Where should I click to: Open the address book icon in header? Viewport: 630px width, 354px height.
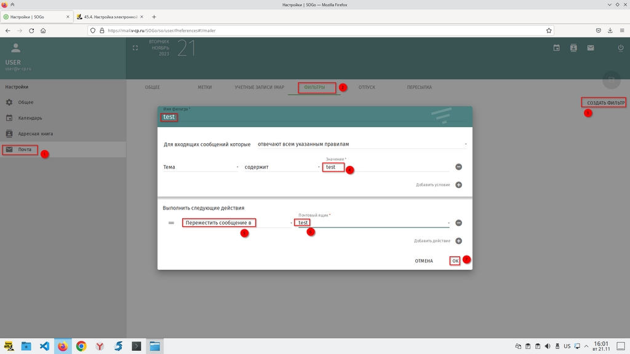[573, 48]
